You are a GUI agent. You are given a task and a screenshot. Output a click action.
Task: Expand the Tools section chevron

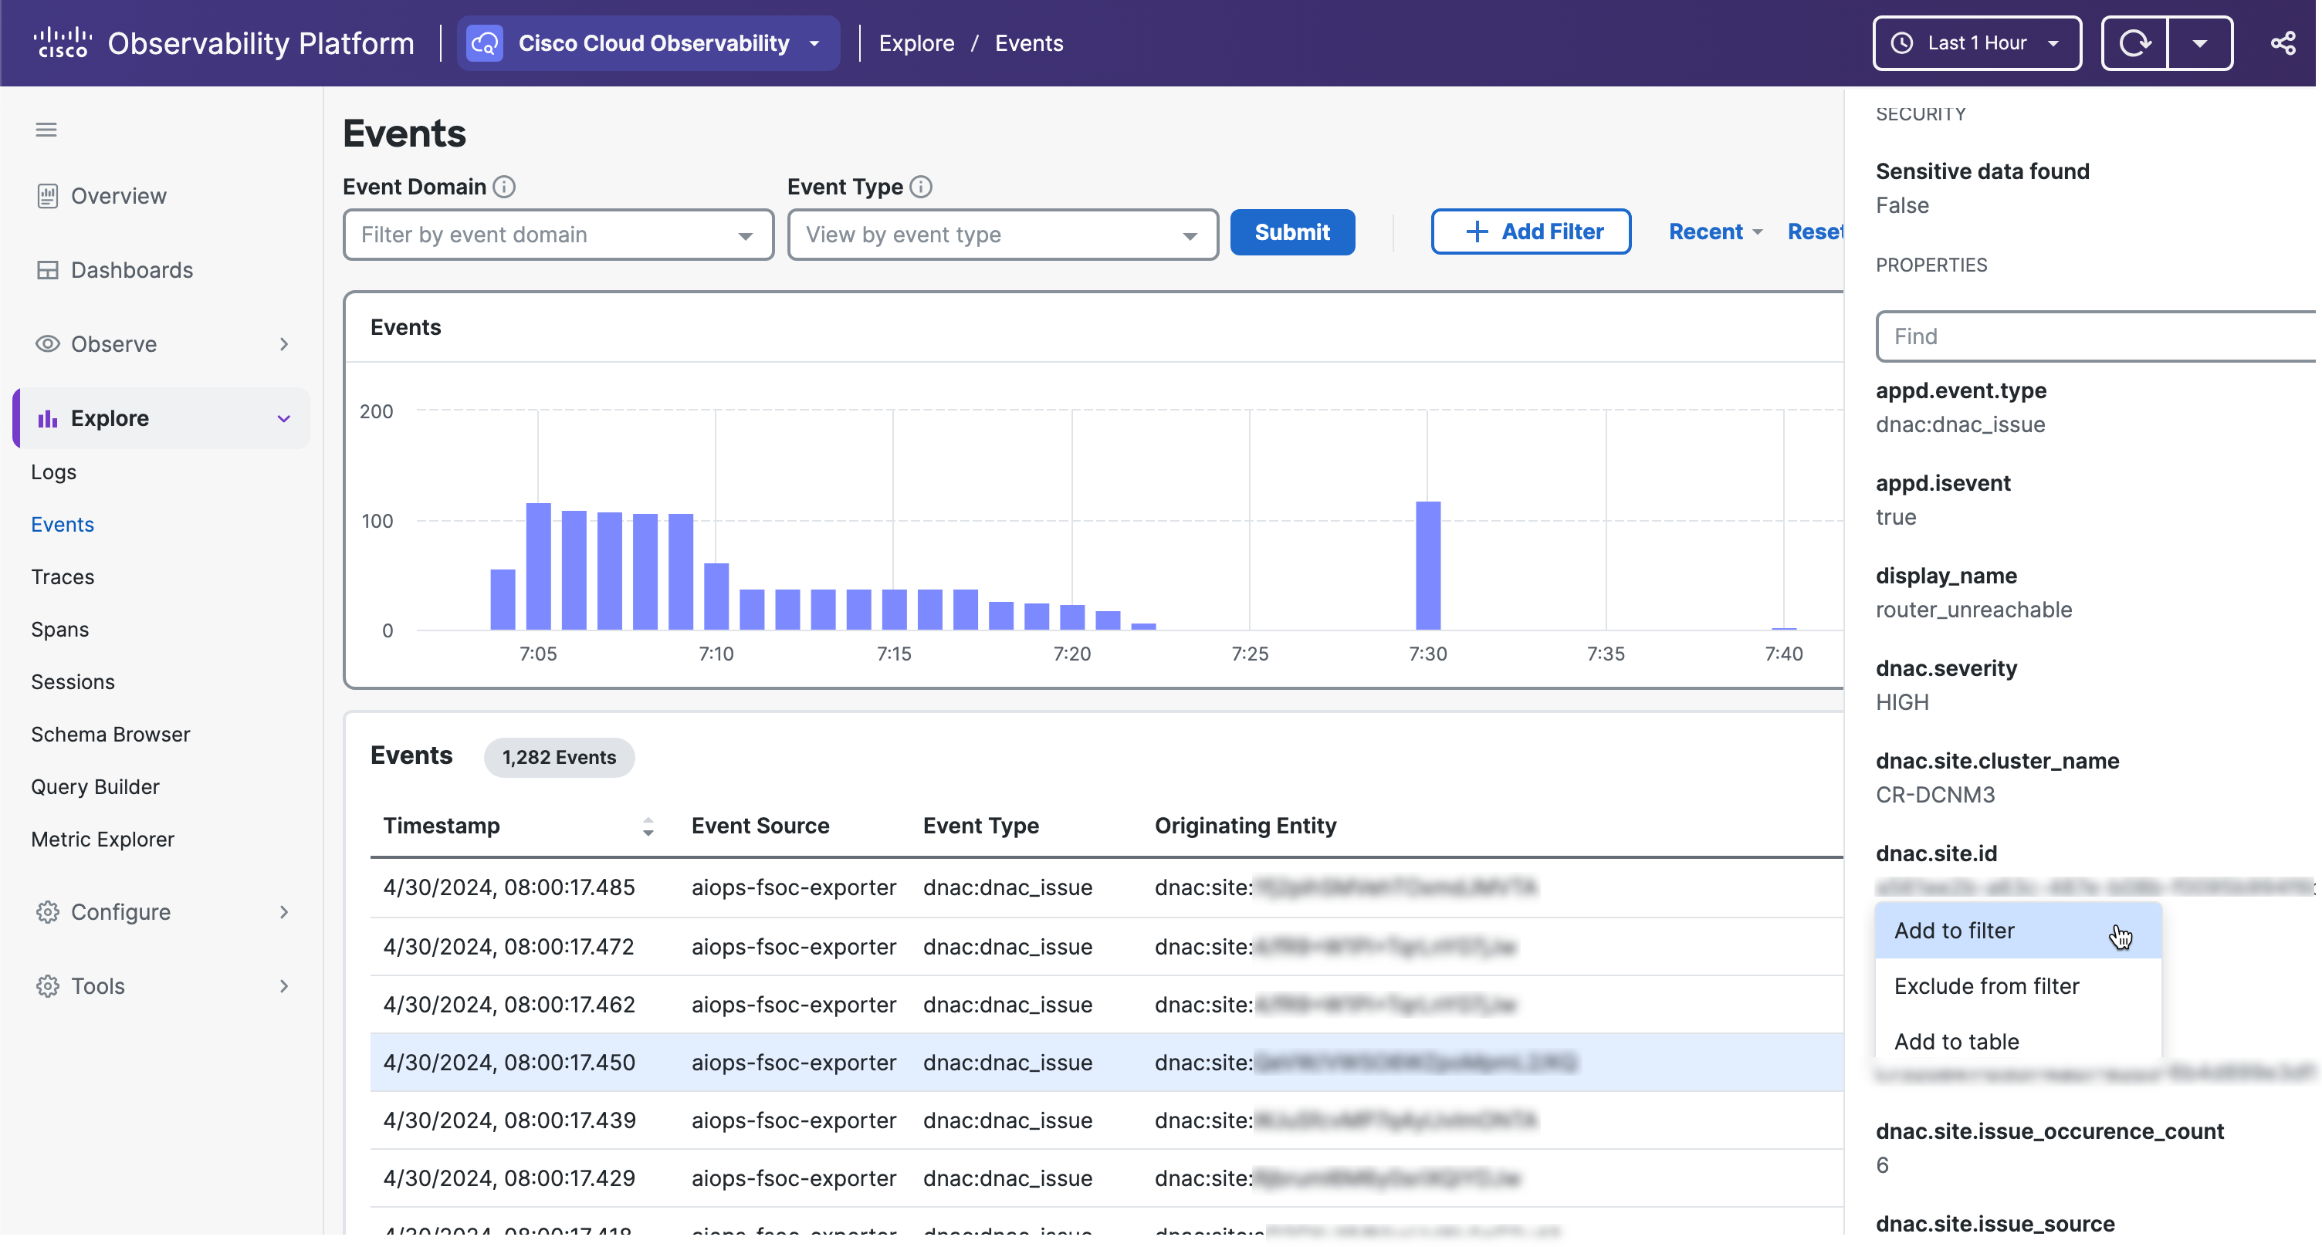(284, 985)
